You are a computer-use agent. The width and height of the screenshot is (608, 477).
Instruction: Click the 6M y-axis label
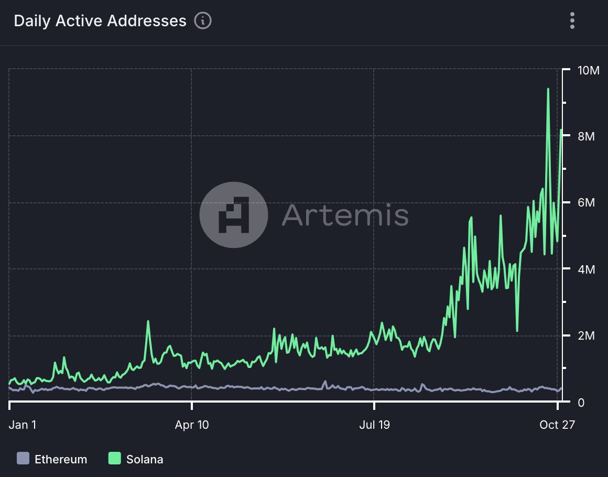pos(586,202)
